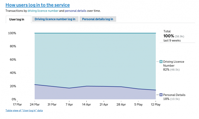The height and width of the screenshot is (119, 199).
Task: Click the 17 Mar axis tick label
Action: pos(17,105)
